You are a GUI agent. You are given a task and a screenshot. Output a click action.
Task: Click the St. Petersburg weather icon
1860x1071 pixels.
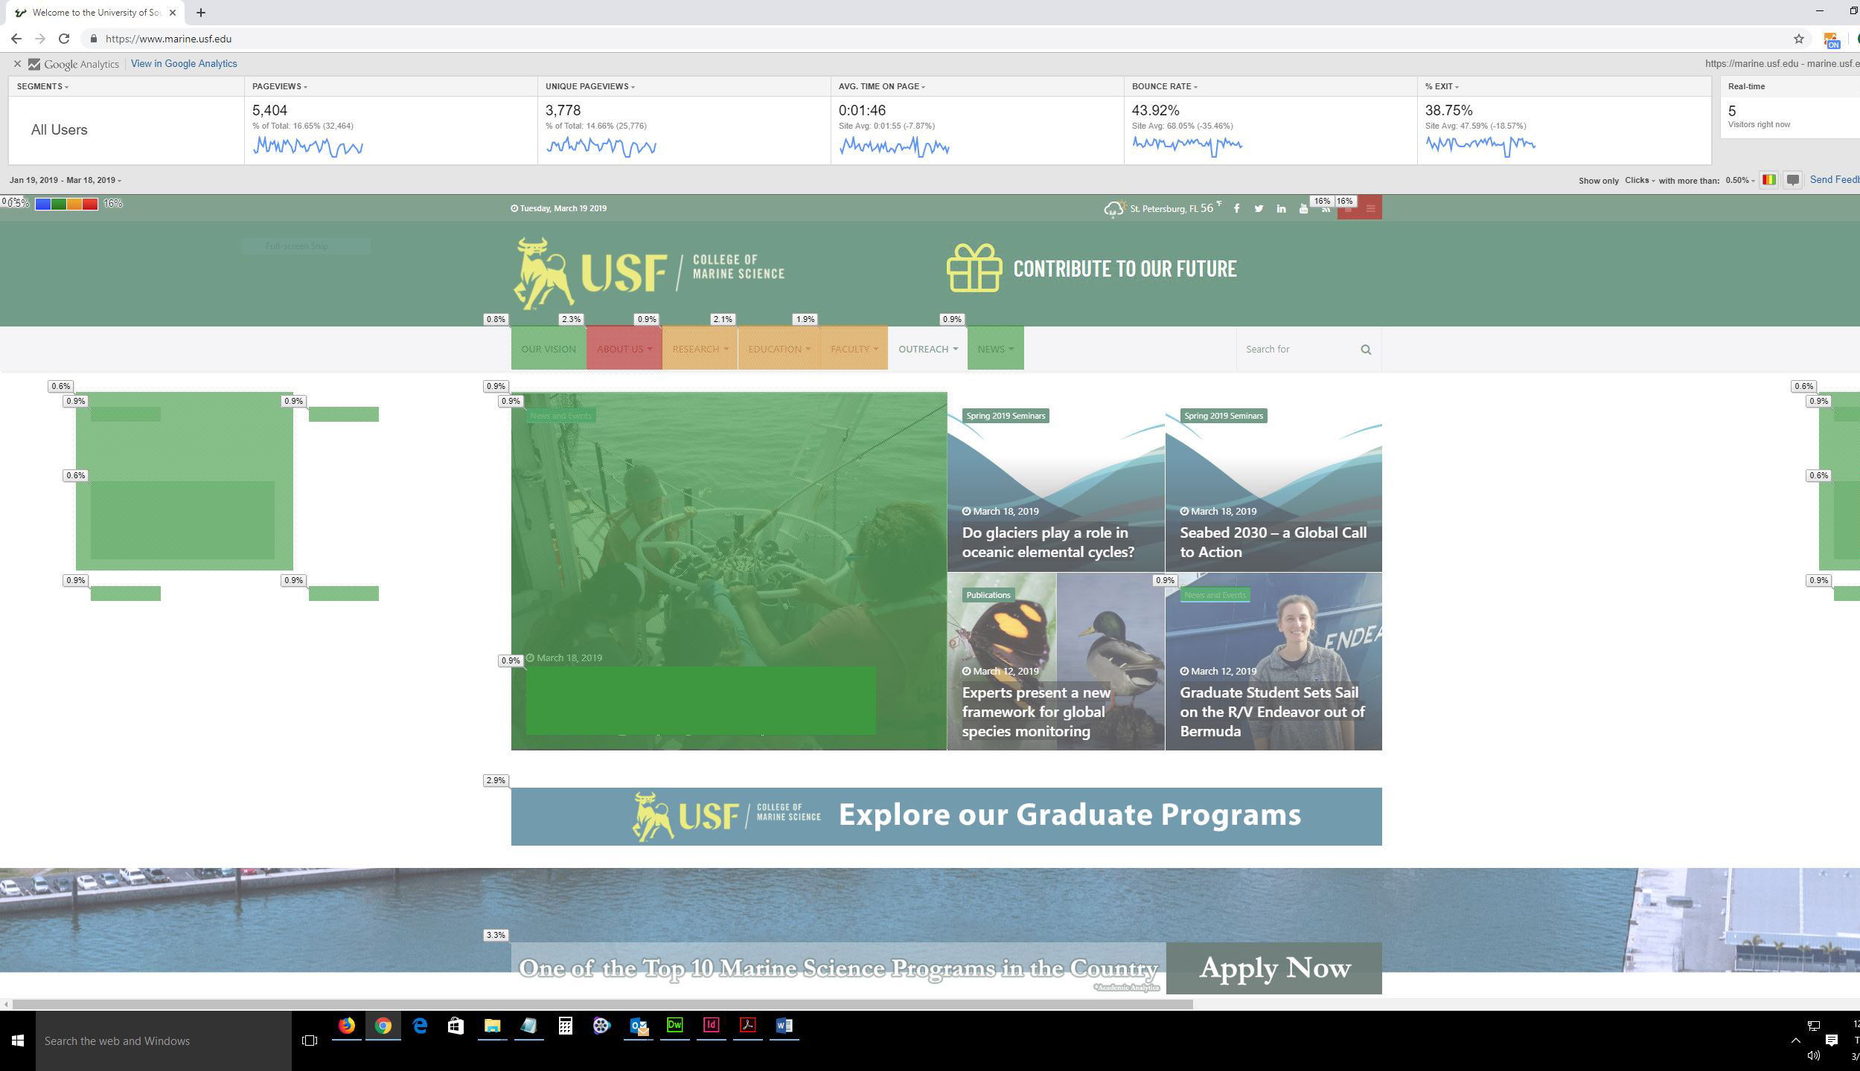pos(1113,209)
